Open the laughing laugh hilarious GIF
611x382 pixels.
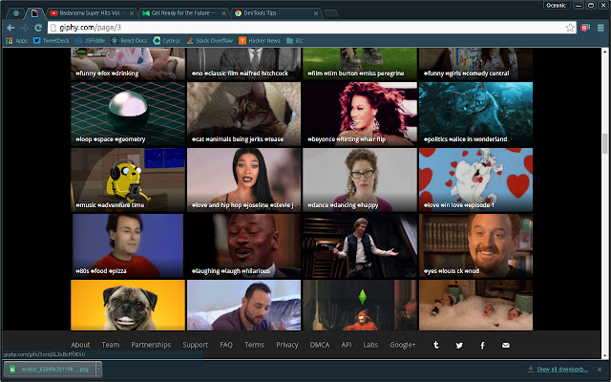[x=244, y=245]
